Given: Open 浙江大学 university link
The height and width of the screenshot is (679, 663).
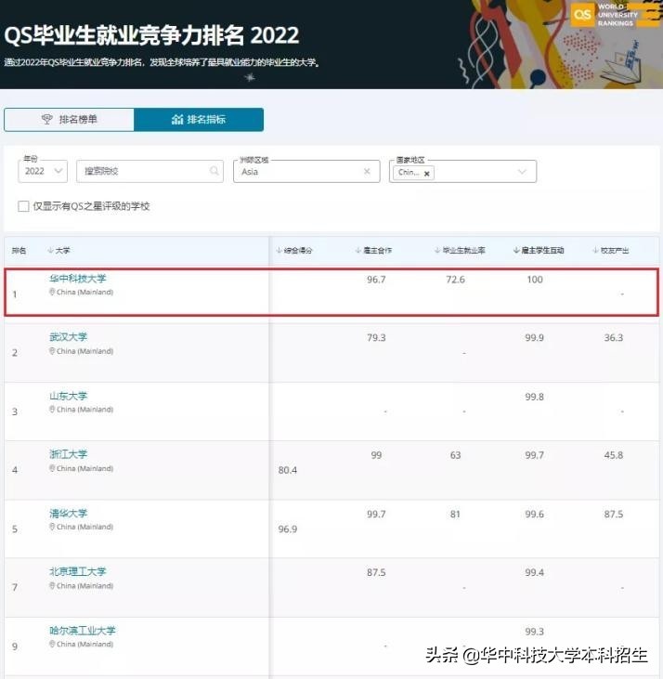Looking at the screenshot, I should click(x=69, y=454).
